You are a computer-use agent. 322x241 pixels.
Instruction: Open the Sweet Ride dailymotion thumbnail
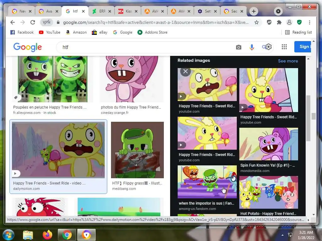point(58,150)
